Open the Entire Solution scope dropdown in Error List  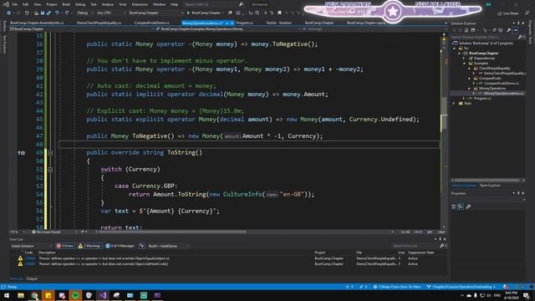coord(32,246)
